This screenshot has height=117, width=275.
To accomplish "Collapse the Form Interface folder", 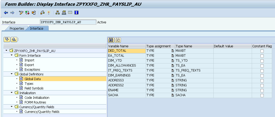I will [12, 55].
